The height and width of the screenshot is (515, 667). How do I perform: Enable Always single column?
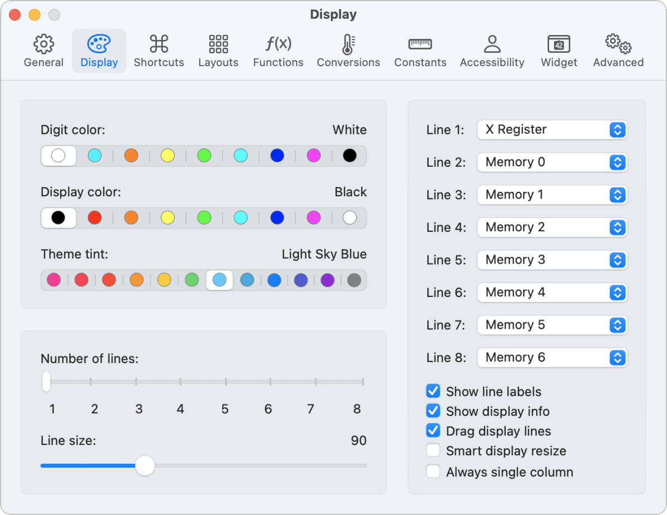tap(433, 471)
